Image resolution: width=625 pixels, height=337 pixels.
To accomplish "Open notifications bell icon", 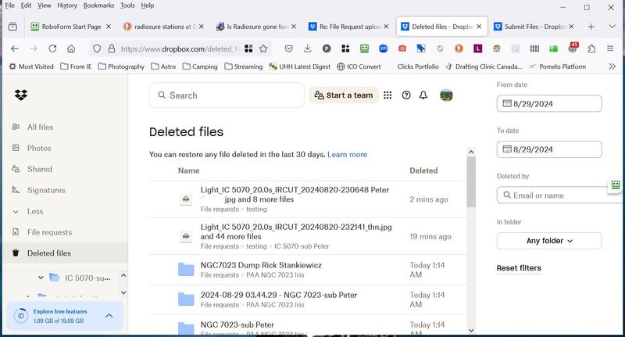I will coord(423,95).
